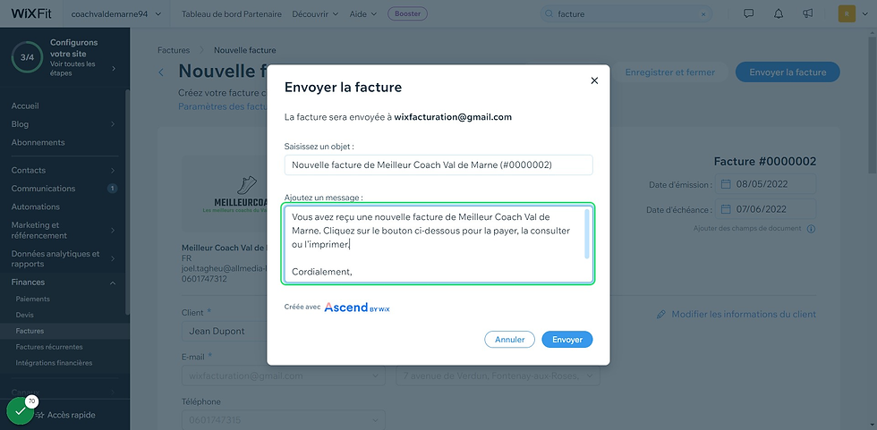877x430 pixels.
Task: Click the megaphone announcements icon
Action: coord(807,14)
